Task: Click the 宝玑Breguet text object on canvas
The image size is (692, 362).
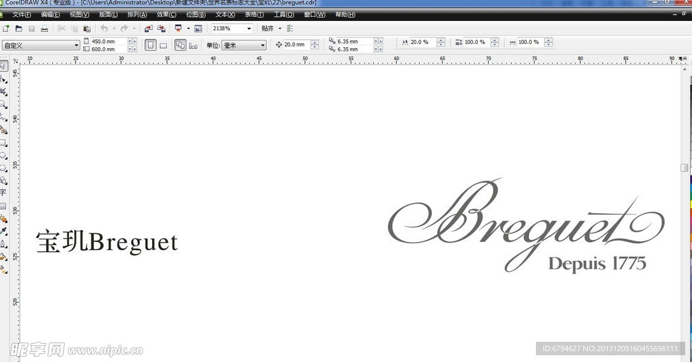Action: (107, 242)
